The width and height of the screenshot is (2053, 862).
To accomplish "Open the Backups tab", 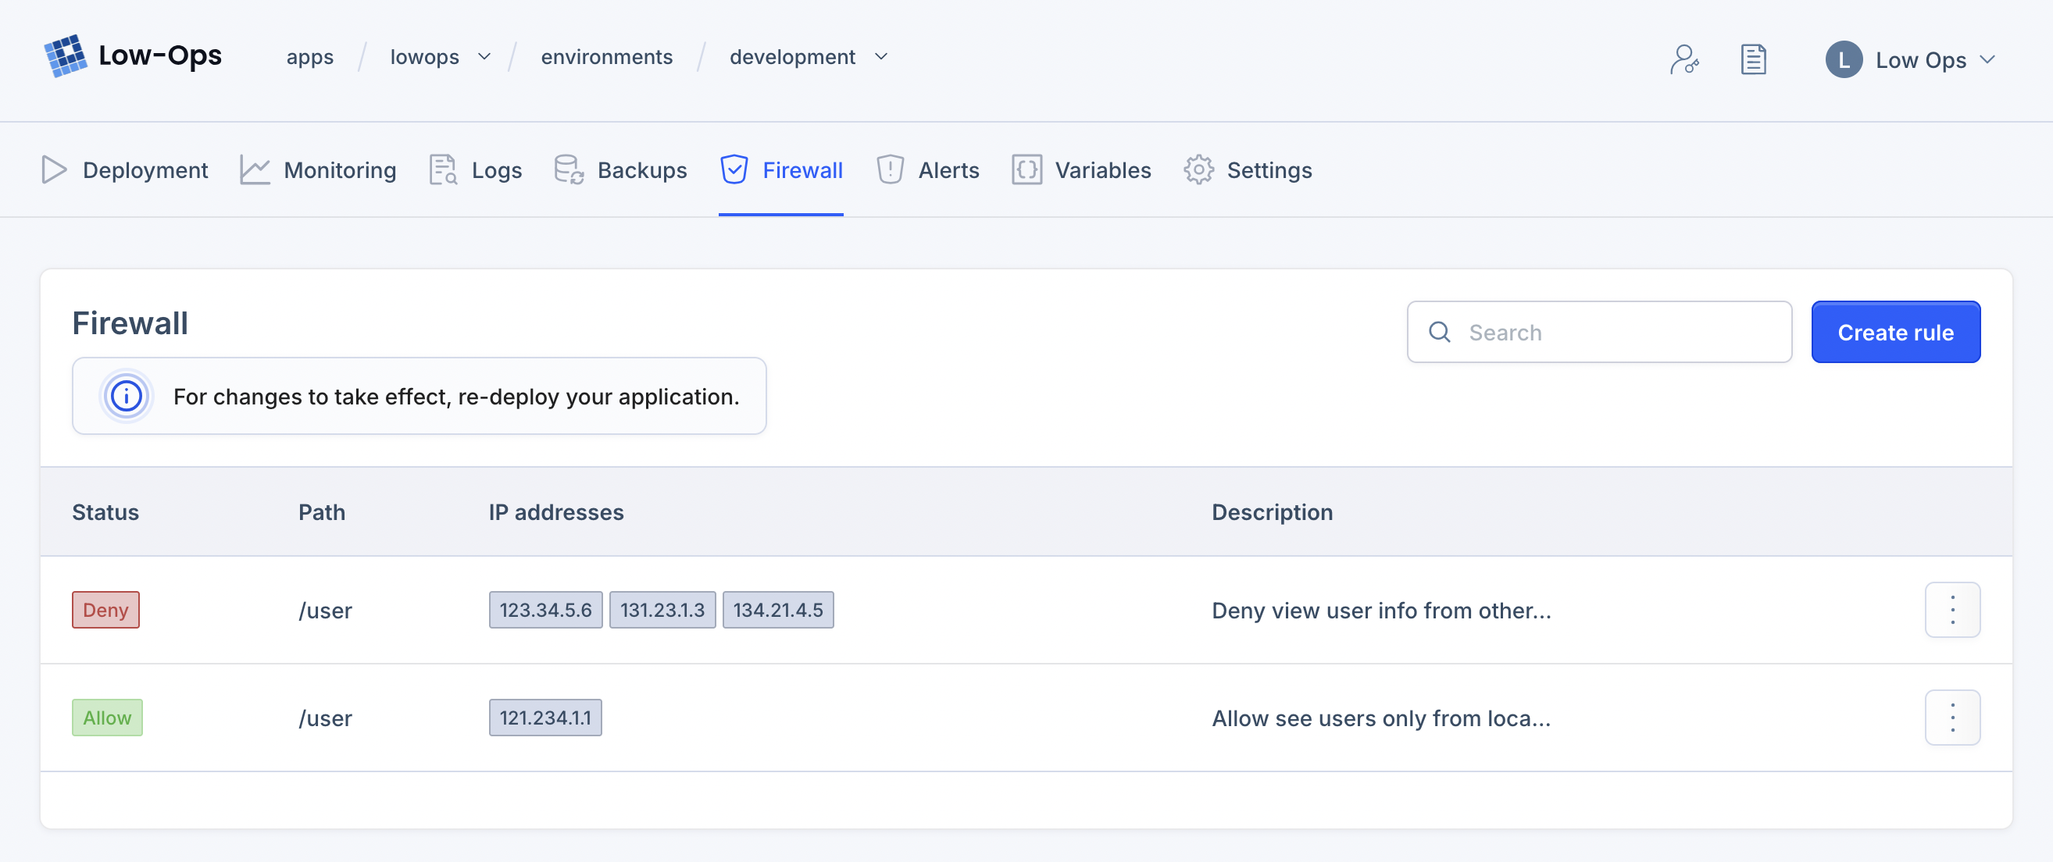I will (x=621, y=169).
